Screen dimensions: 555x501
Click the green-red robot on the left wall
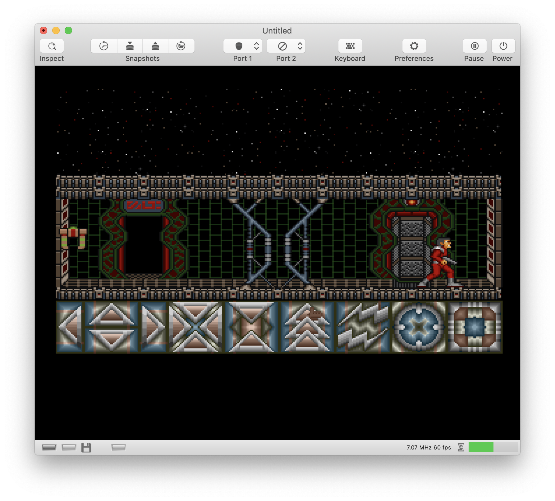point(73,238)
